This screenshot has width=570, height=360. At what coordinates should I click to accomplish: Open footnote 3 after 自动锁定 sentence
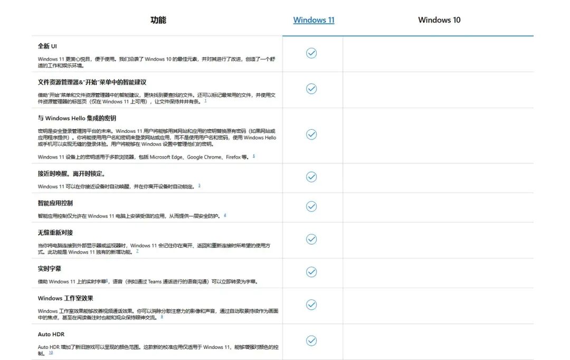tap(199, 186)
